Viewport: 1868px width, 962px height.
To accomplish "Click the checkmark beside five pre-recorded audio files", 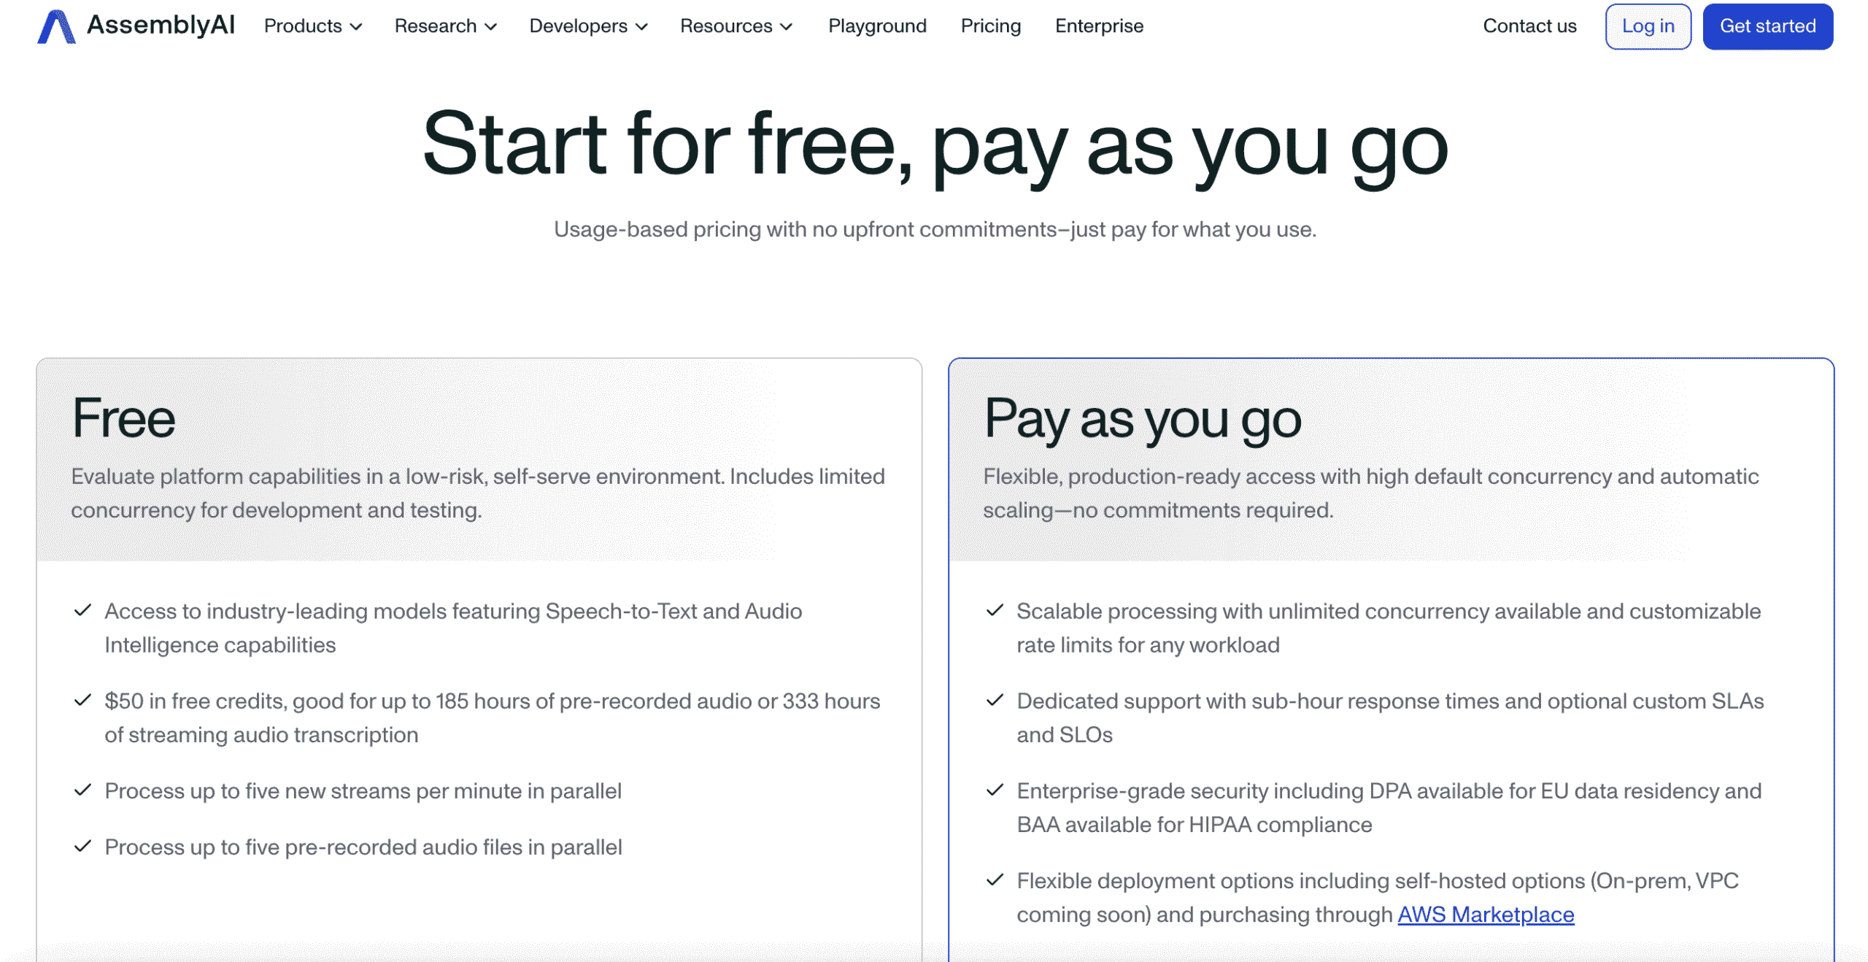I will (82, 846).
